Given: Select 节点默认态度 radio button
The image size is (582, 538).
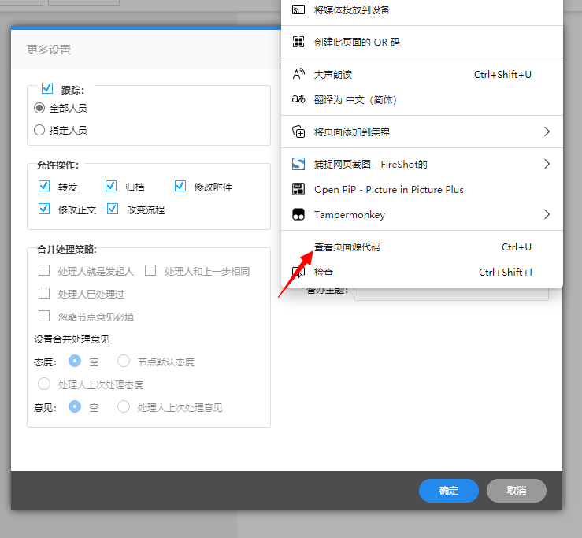Looking at the screenshot, I should point(124,361).
